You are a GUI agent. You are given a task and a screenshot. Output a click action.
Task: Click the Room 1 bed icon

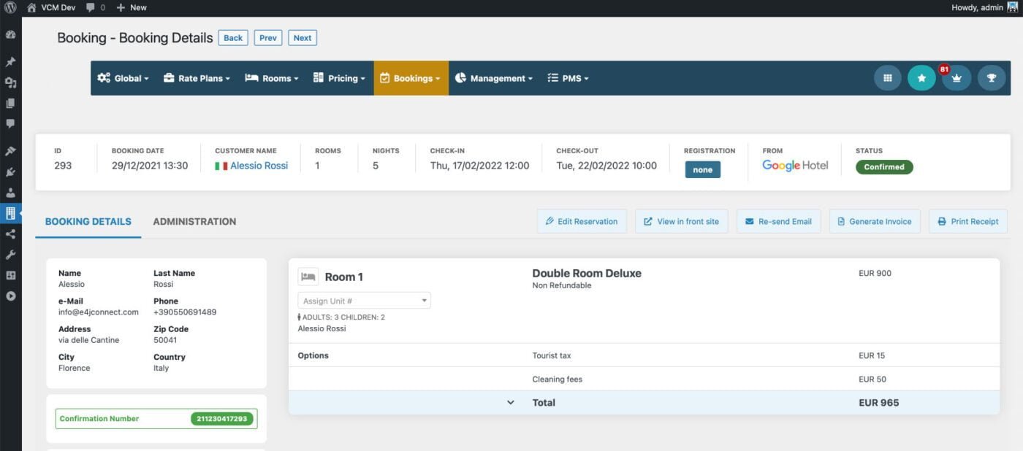point(308,277)
